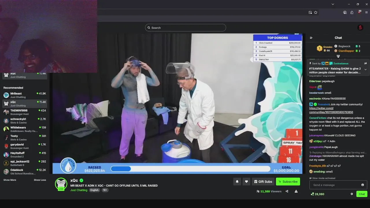Click Replying to IWannaBeAngery reply line
370x208 pixels.
338,153
